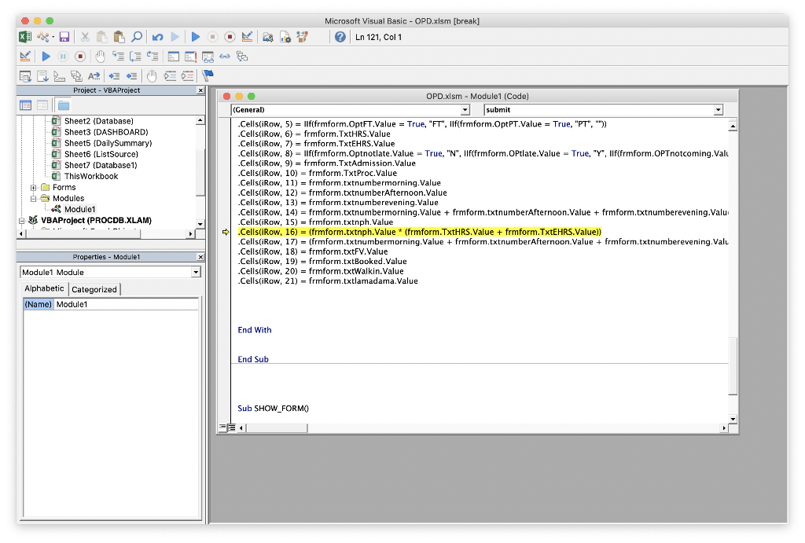Collapse the Modules folder
805x543 pixels.
click(x=33, y=199)
